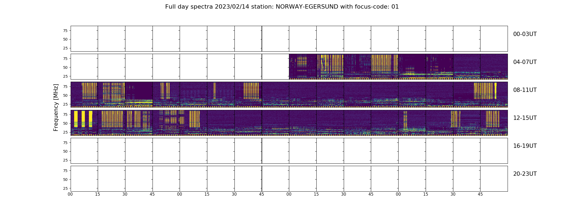Click the '20-23UT' row label
Viewport: 564px width, 215px height.
525,174
